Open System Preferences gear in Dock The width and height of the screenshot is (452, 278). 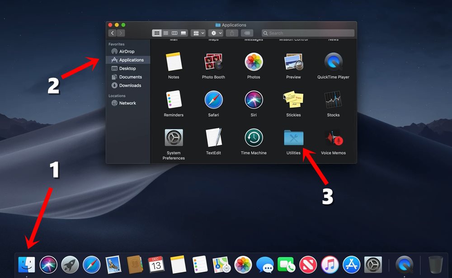click(x=373, y=264)
